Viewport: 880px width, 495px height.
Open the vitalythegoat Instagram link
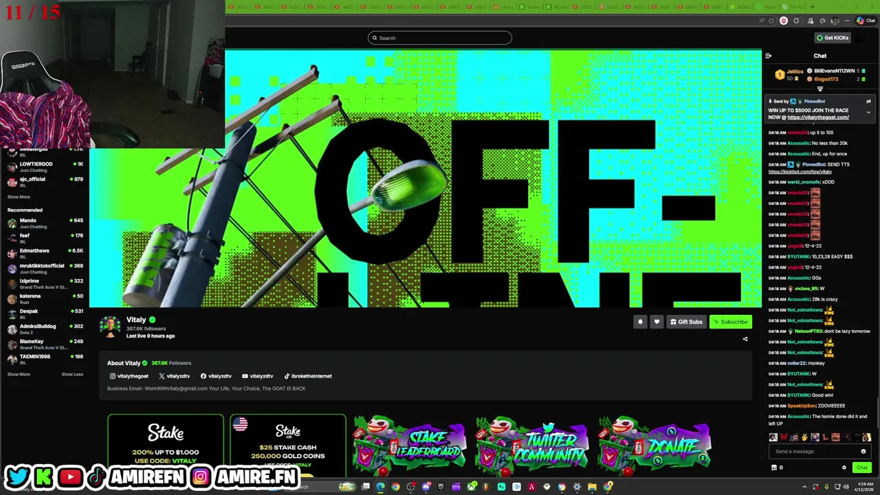129,376
